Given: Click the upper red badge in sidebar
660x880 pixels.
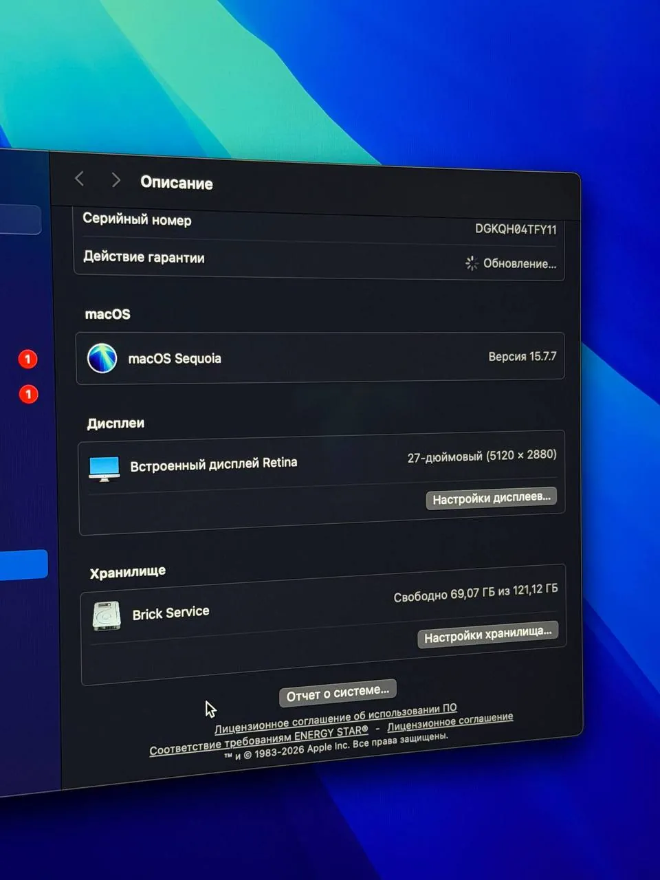Looking at the screenshot, I should point(27,359).
